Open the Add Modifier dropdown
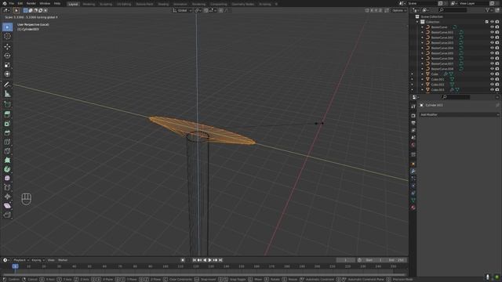 point(460,114)
